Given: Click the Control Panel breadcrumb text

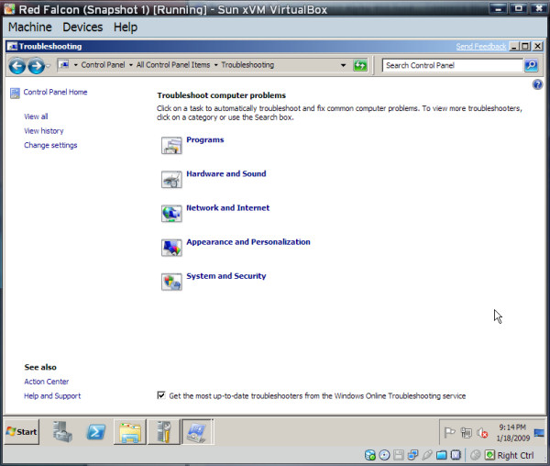Looking at the screenshot, I should coord(103,65).
